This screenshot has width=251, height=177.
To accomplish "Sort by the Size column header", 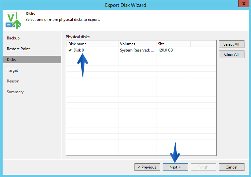I will point(173,44).
